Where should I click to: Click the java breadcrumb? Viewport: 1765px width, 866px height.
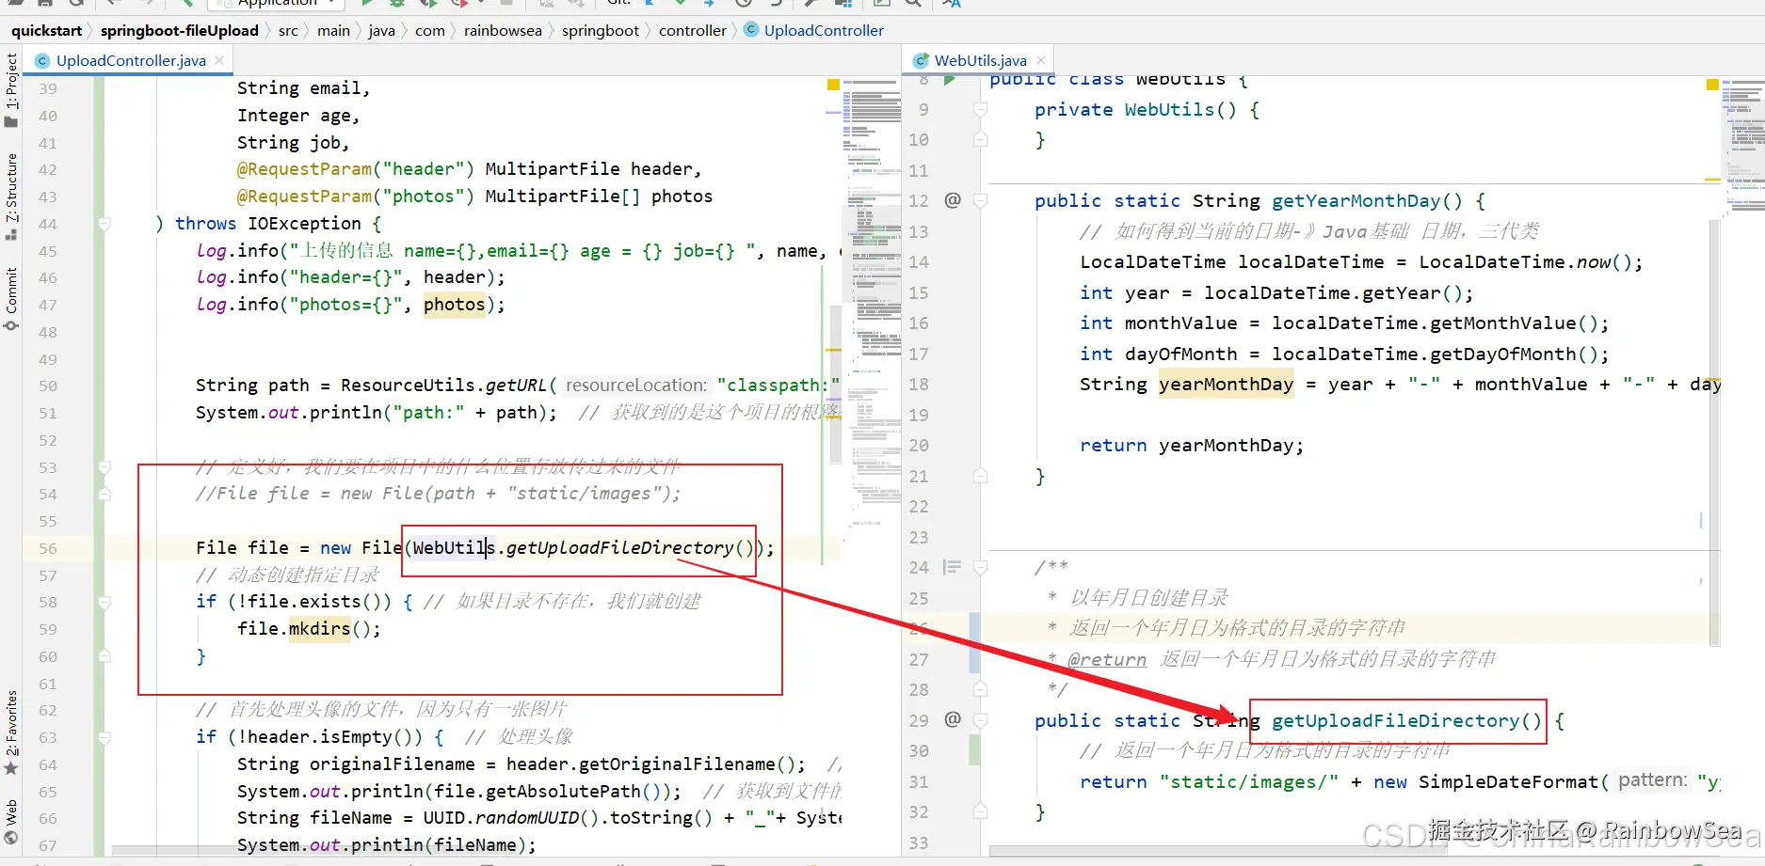[x=381, y=30]
